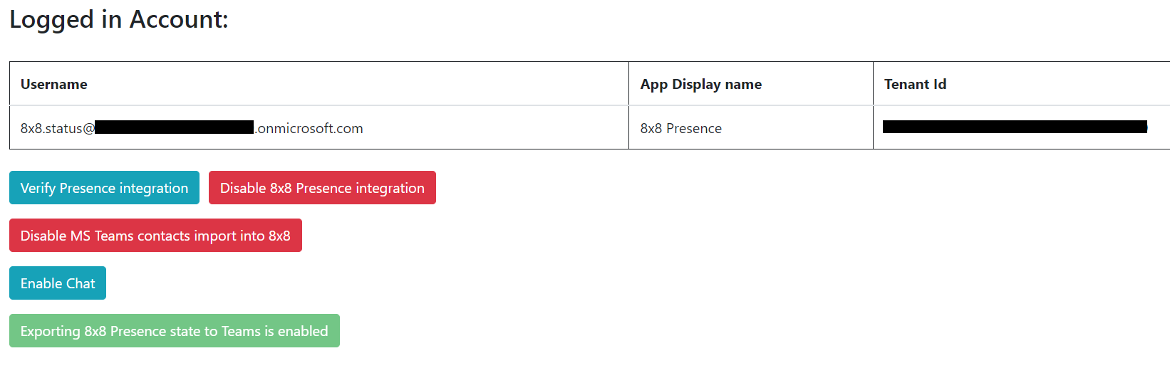Disable MS Teams contacts import into 8x8
Image resolution: width=1170 pixels, height=373 pixels.
(x=155, y=236)
